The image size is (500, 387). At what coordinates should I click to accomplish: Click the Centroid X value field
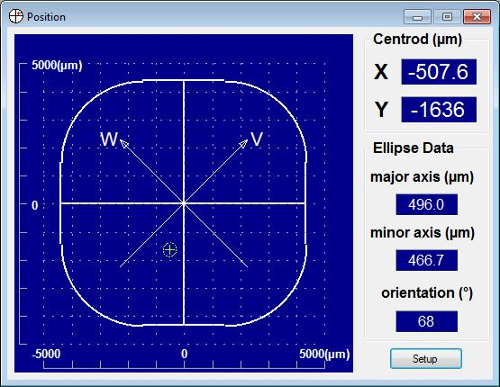pos(439,72)
